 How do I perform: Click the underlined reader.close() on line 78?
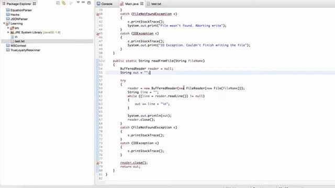click(x=134, y=162)
